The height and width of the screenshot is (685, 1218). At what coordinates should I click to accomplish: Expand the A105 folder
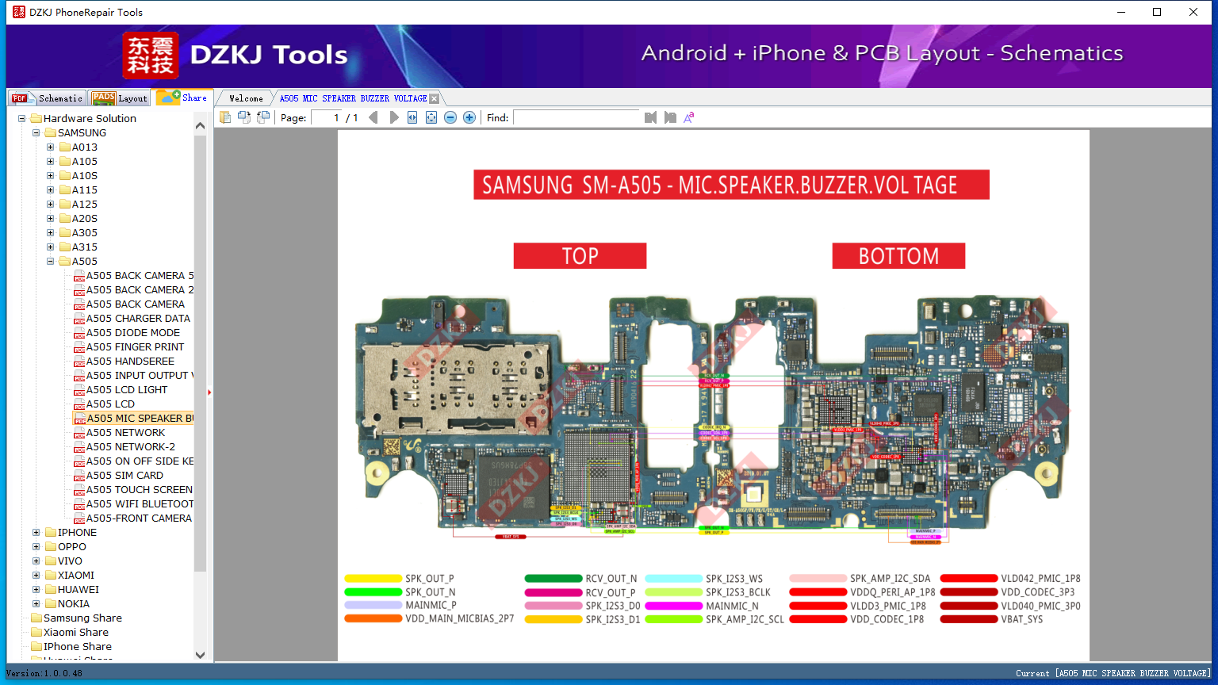[x=51, y=162]
